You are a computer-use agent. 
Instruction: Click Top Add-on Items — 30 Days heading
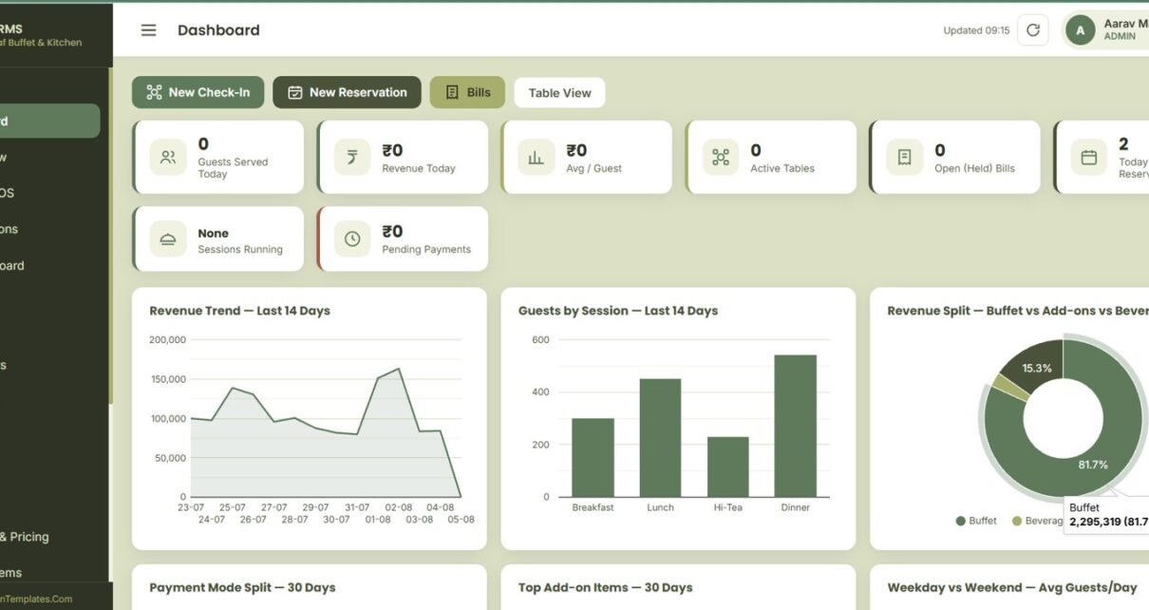[x=605, y=587]
